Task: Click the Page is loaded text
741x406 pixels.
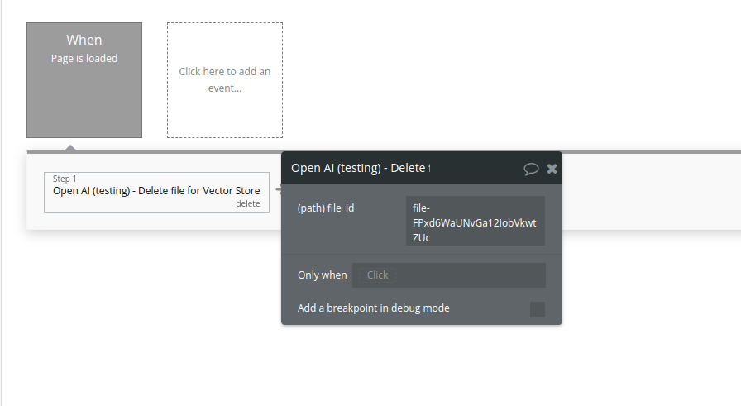Action: point(84,59)
